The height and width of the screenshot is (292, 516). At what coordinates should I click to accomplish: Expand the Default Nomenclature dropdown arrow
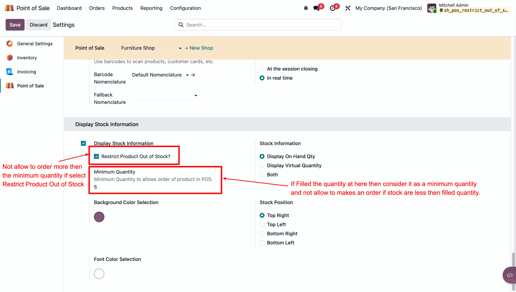tap(187, 75)
